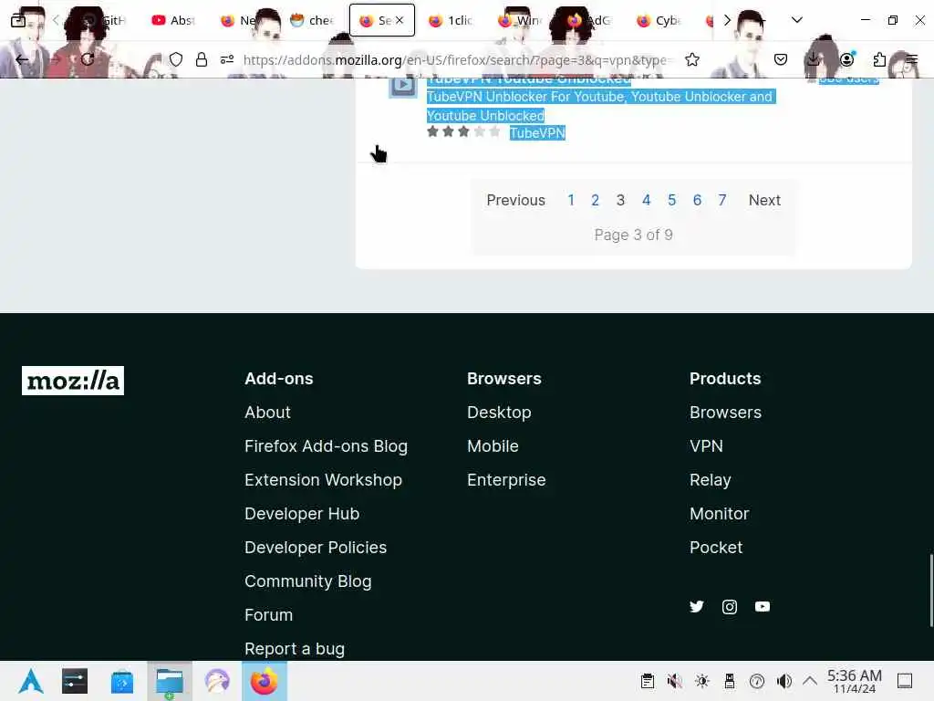Open Firefox View in tab strip
This screenshot has height=701, width=934.
point(18,20)
